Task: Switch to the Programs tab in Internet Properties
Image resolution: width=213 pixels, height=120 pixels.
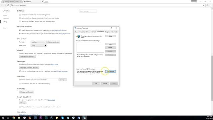Action: pos(107,32)
